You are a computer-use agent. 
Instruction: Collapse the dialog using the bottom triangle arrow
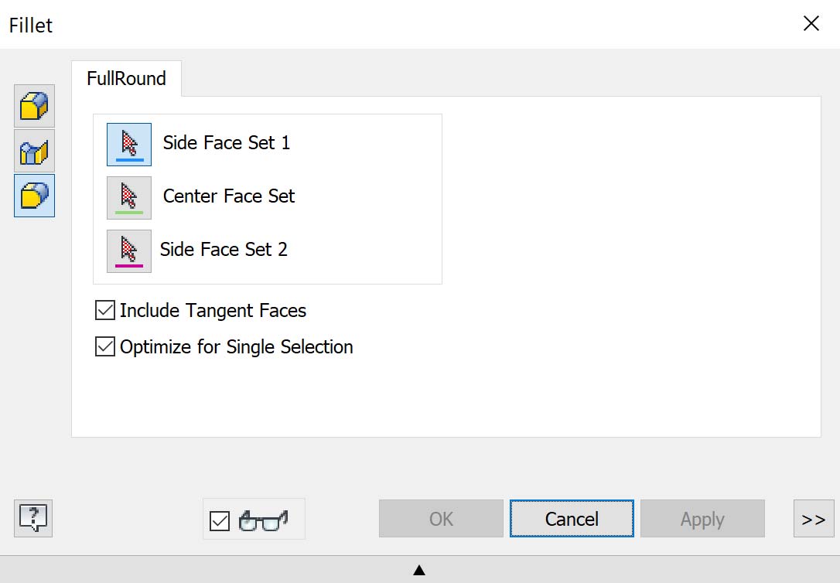(x=419, y=571)
